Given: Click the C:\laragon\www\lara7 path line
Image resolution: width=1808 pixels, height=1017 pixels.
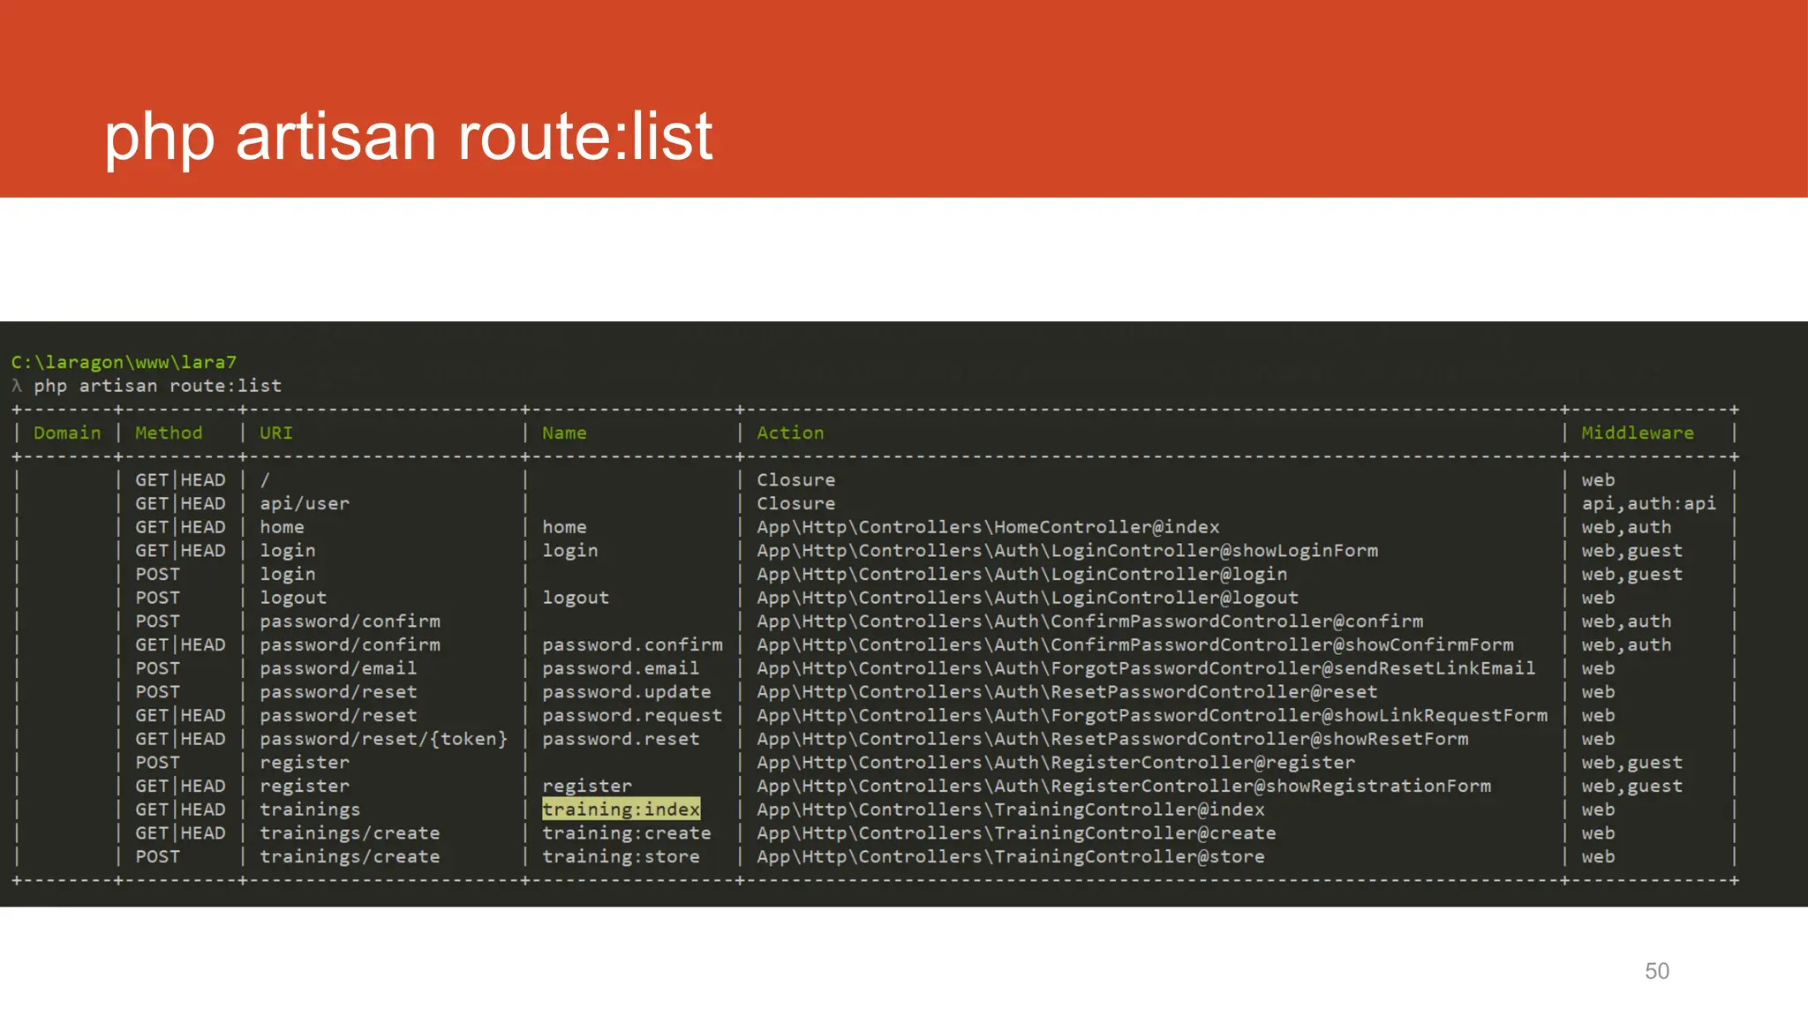Looking at the screenshot, I should click(x=124, y=362).
